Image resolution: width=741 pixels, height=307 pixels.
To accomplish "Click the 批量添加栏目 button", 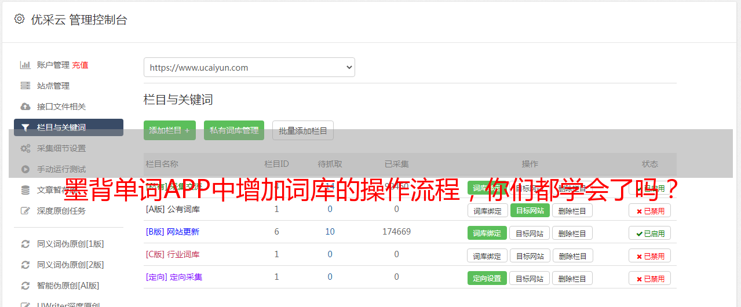I will click(303, 130).
